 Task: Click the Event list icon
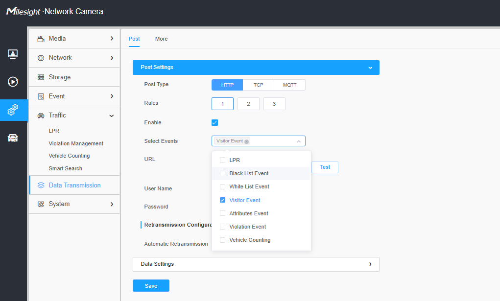pyautogui.click(x=41, y=96)
